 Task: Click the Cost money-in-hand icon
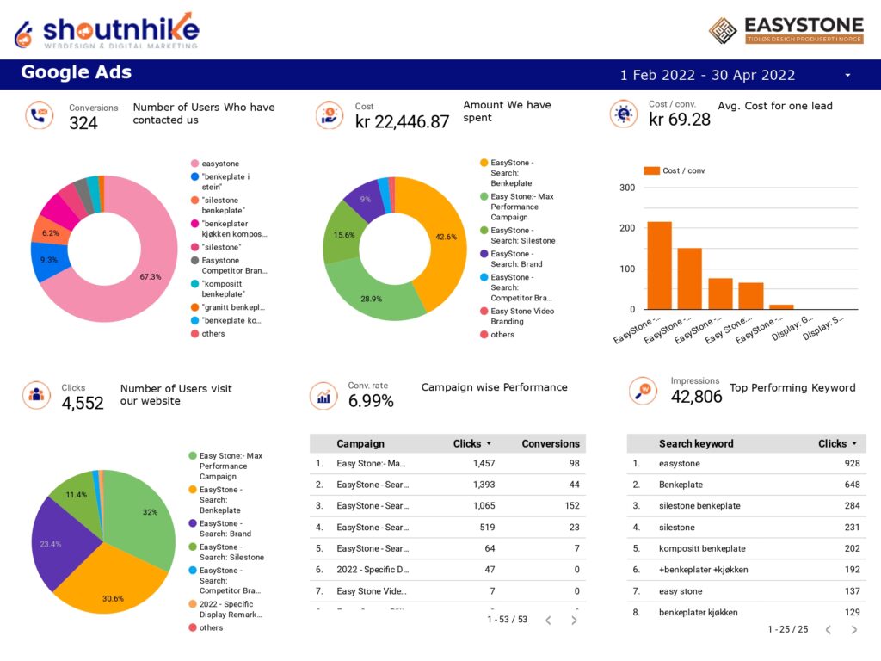[329, 115]
